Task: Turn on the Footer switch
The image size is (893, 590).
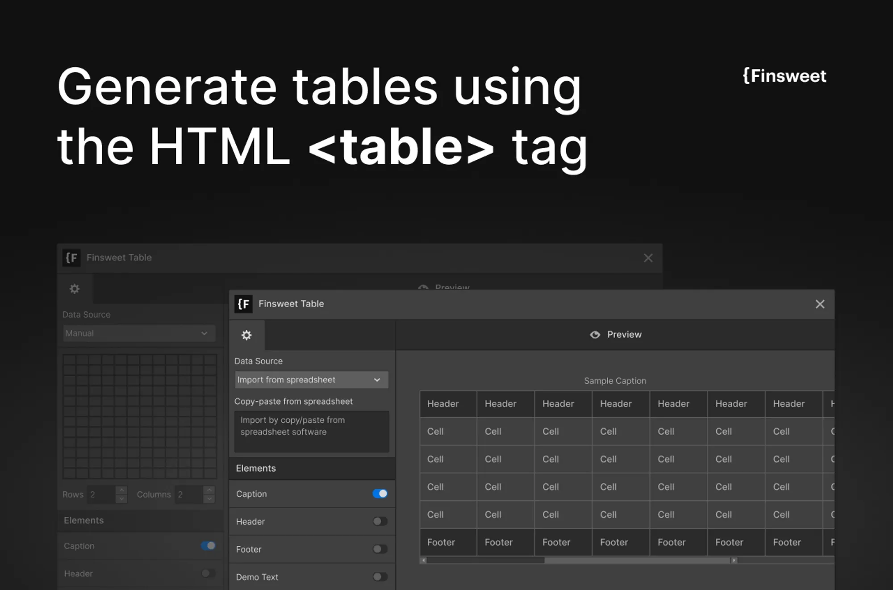Action: pyautogui.click(x=380, y=549)
